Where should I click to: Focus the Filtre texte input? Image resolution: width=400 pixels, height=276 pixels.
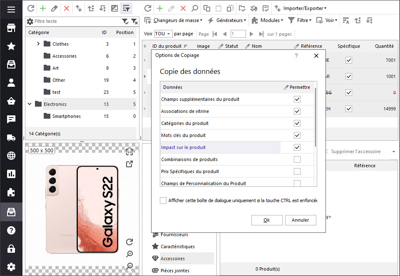pyautogui.click(x=77, y=21)
